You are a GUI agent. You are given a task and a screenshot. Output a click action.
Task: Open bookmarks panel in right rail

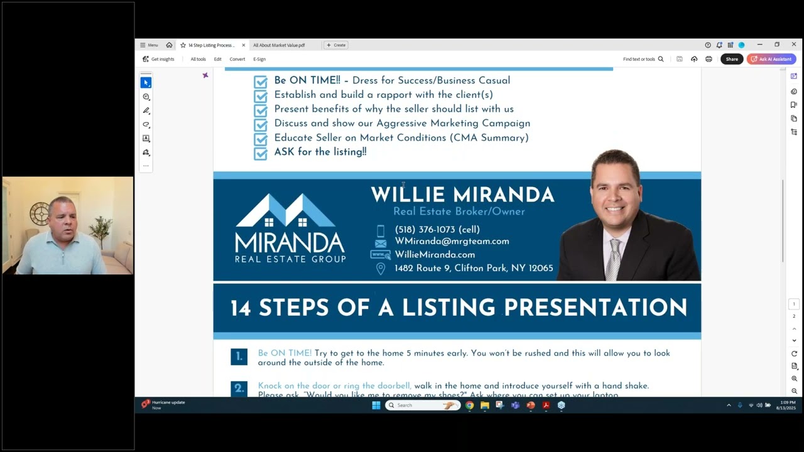(794, 105)
